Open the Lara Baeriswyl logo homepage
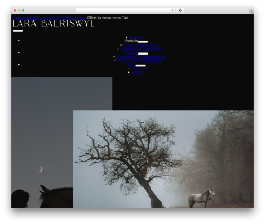This screenshot has width=265, height=224. pyautogui.click(x=54, y=23)
